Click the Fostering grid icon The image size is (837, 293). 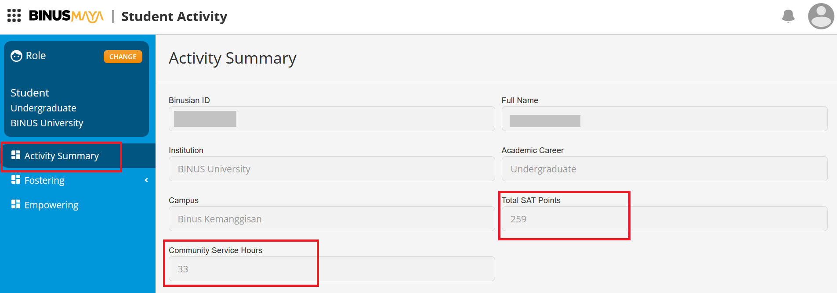coord(16,179)
